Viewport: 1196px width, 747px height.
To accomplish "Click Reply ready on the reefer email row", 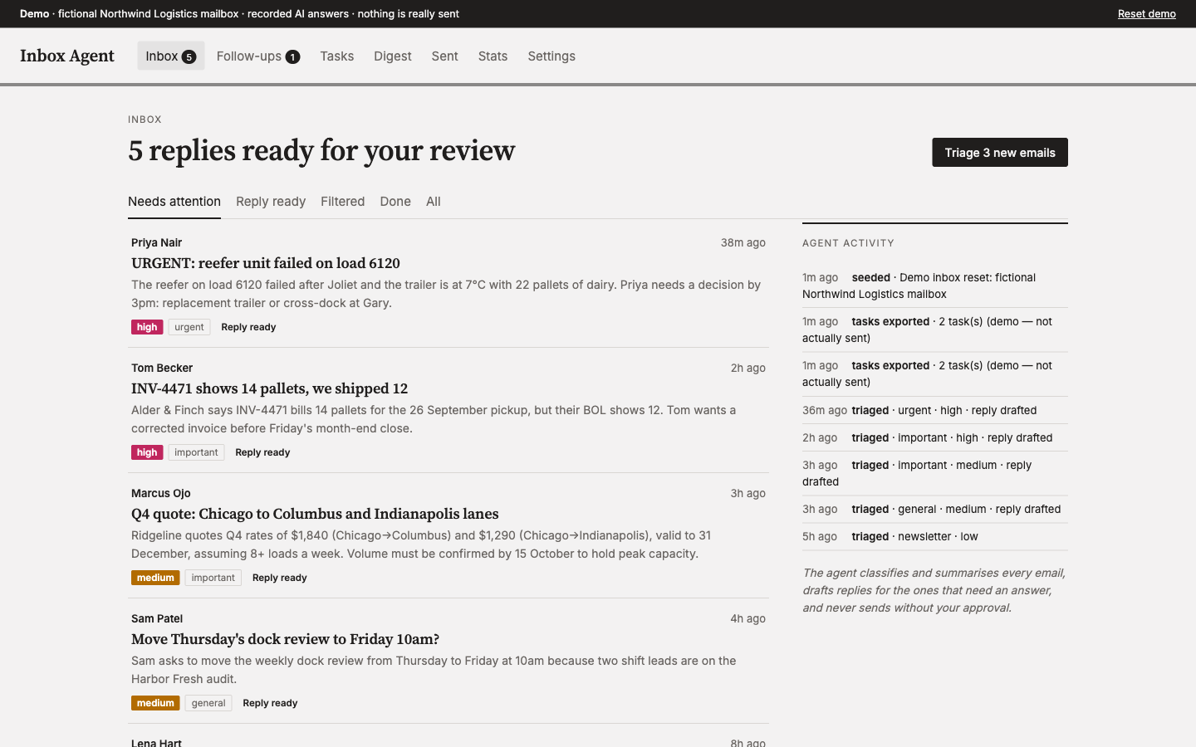I will (248, 327).
